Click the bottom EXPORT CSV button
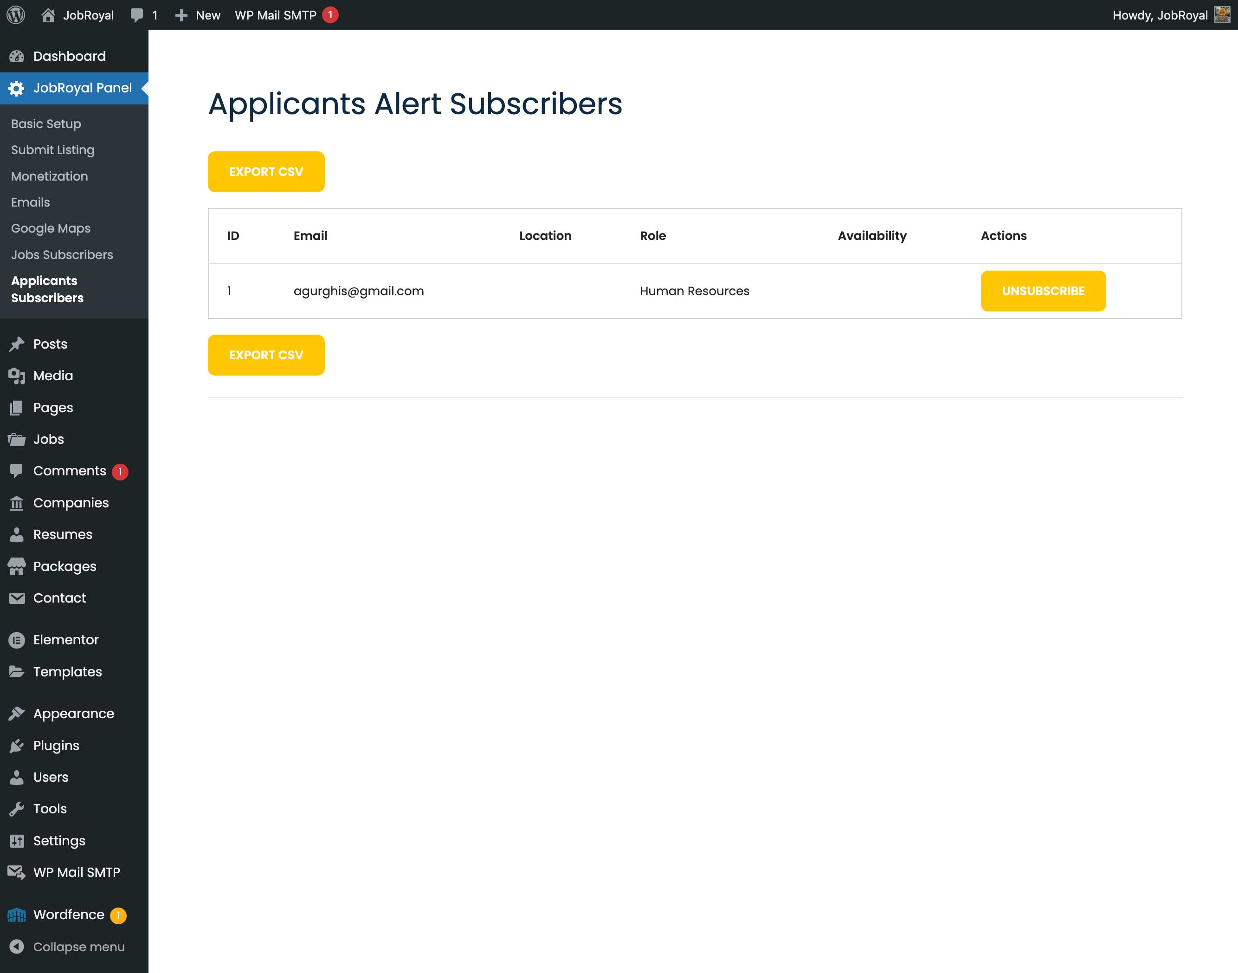The width and height of the screenshot is (1238, 973). tap(266, 355)
